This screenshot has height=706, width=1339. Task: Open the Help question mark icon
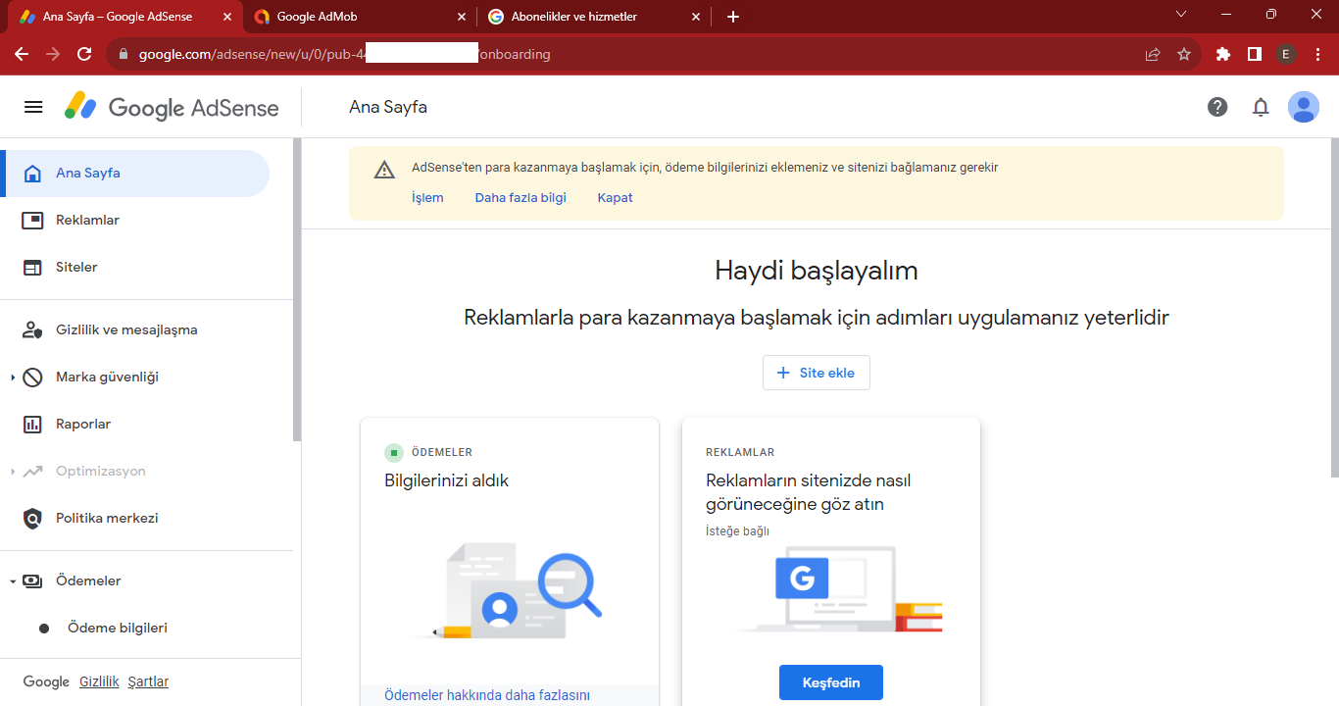point(1217,107)
